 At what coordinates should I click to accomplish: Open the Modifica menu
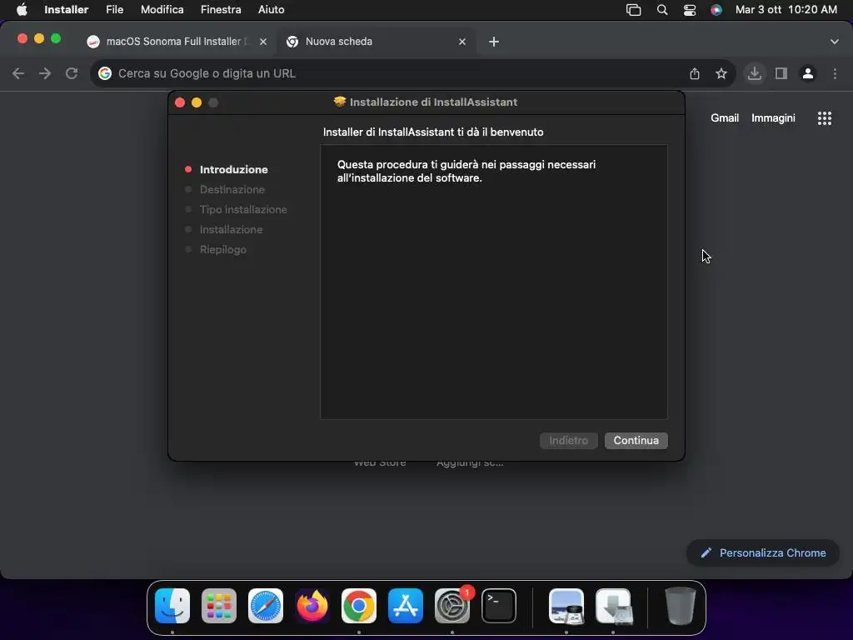click(x=162, y=9)
